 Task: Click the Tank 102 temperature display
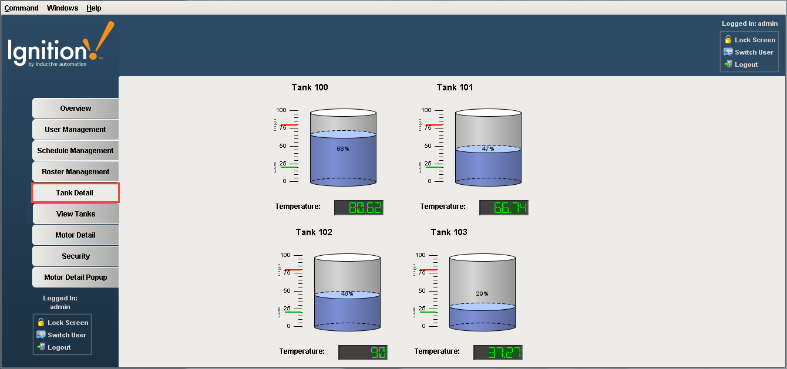point(362,352)
